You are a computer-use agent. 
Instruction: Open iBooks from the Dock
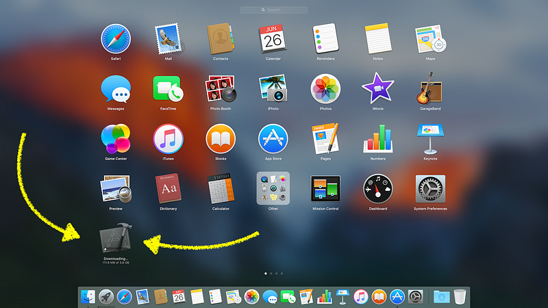coord(379,297)
